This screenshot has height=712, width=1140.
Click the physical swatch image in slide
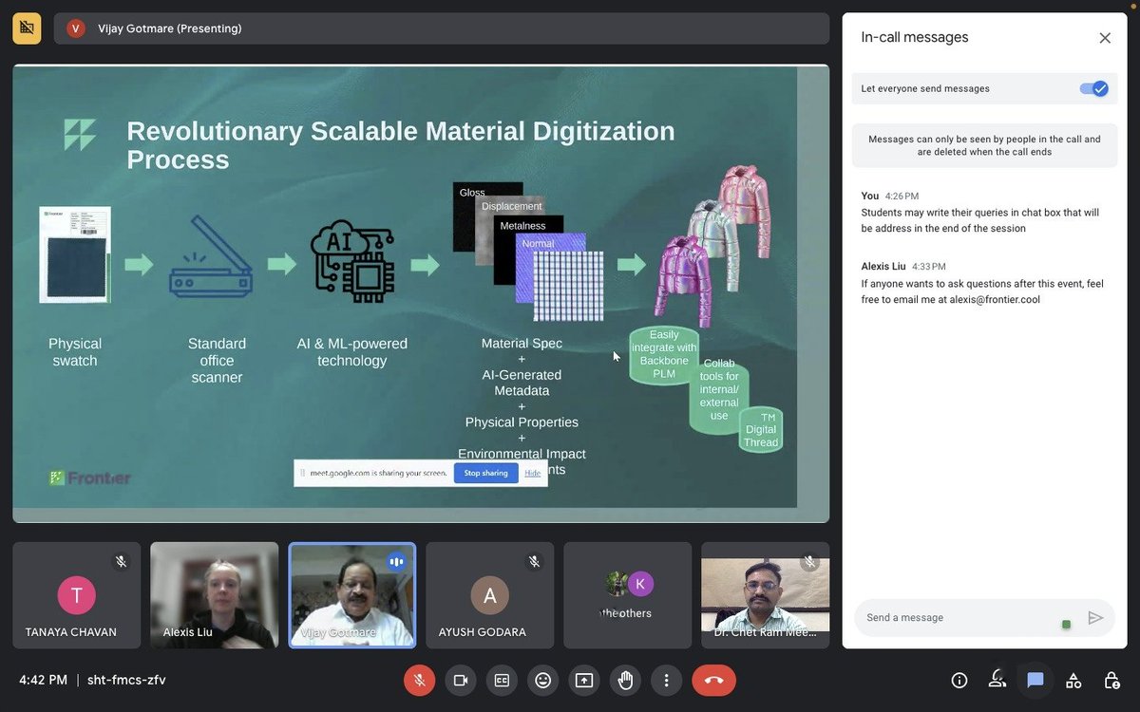point(75,254)
